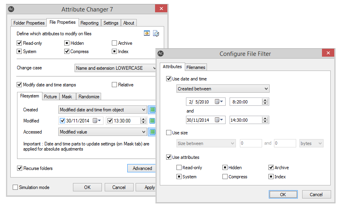
Task: Toggle filter Hidden attribute checkbox
Action: pos(225,167)
